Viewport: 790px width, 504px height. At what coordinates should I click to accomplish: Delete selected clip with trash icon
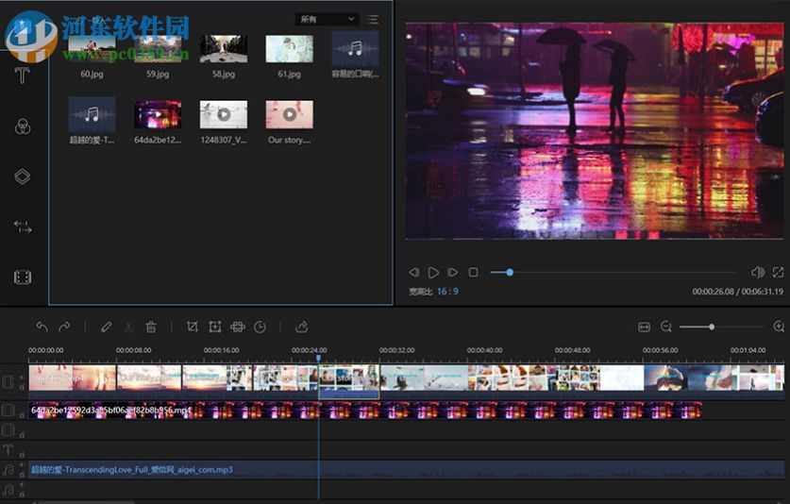(151, 327)
